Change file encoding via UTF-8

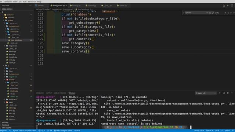pos(217,131)
